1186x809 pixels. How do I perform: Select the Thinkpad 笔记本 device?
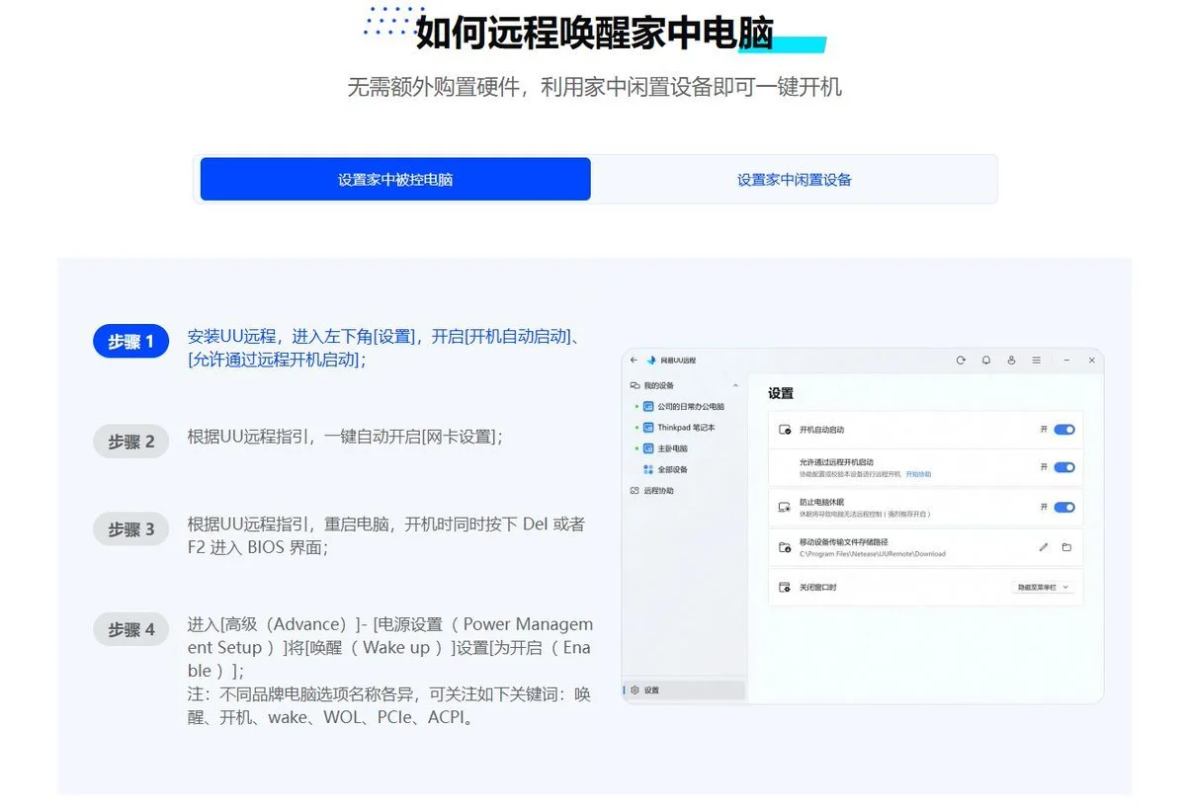click(685, 428)
